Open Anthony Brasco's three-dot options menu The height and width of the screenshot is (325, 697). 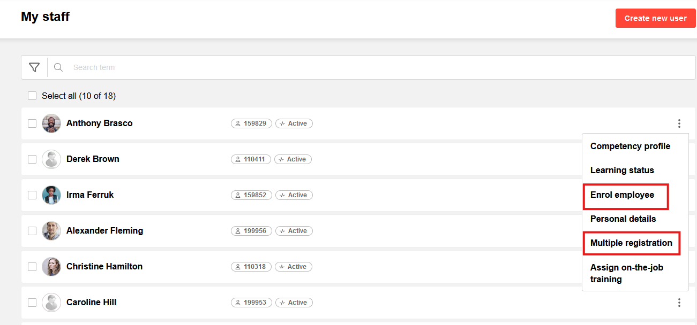coord(679,123)
